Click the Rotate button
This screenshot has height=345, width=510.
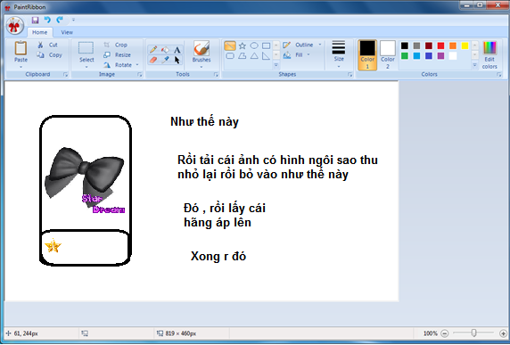click(x=118, y=65)
